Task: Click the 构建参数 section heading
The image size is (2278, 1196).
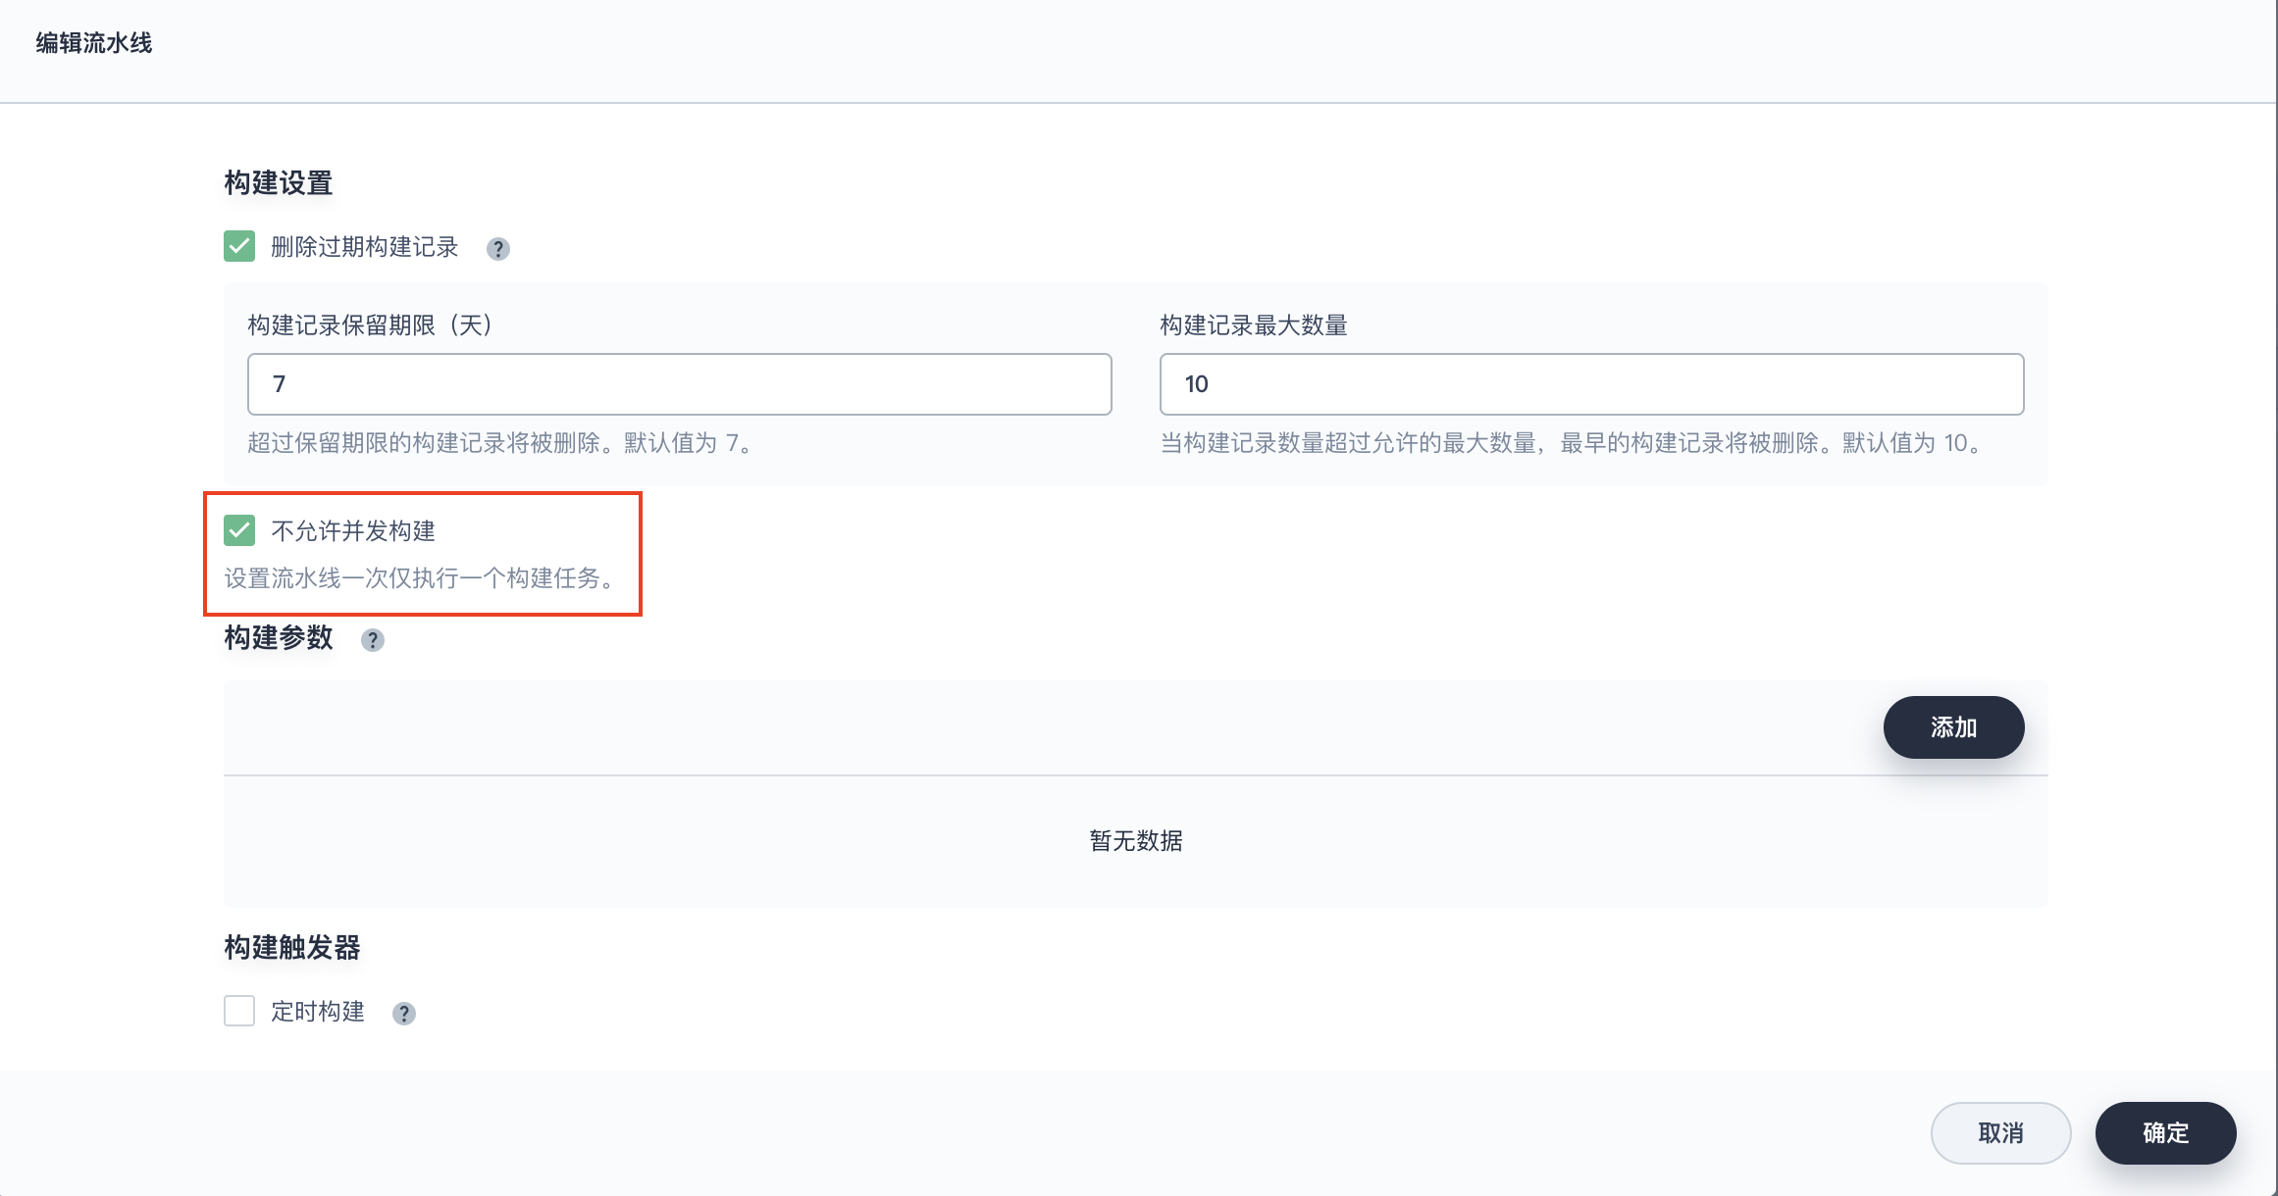Action: [x=279, y=638]
